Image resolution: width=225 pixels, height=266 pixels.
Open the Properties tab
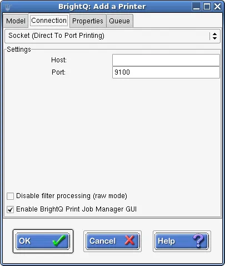tap(88, 21)
